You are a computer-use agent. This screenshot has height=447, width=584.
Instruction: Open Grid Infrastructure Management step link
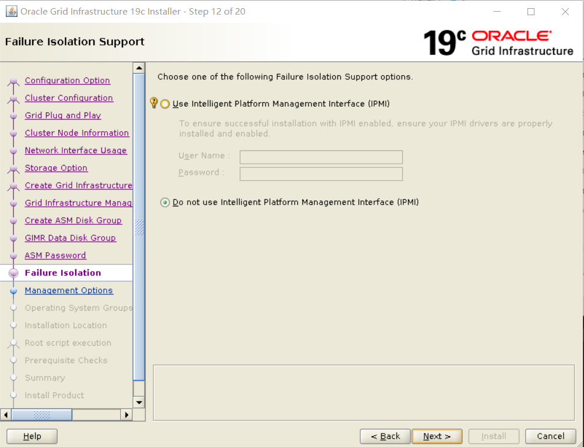point(79,203)
